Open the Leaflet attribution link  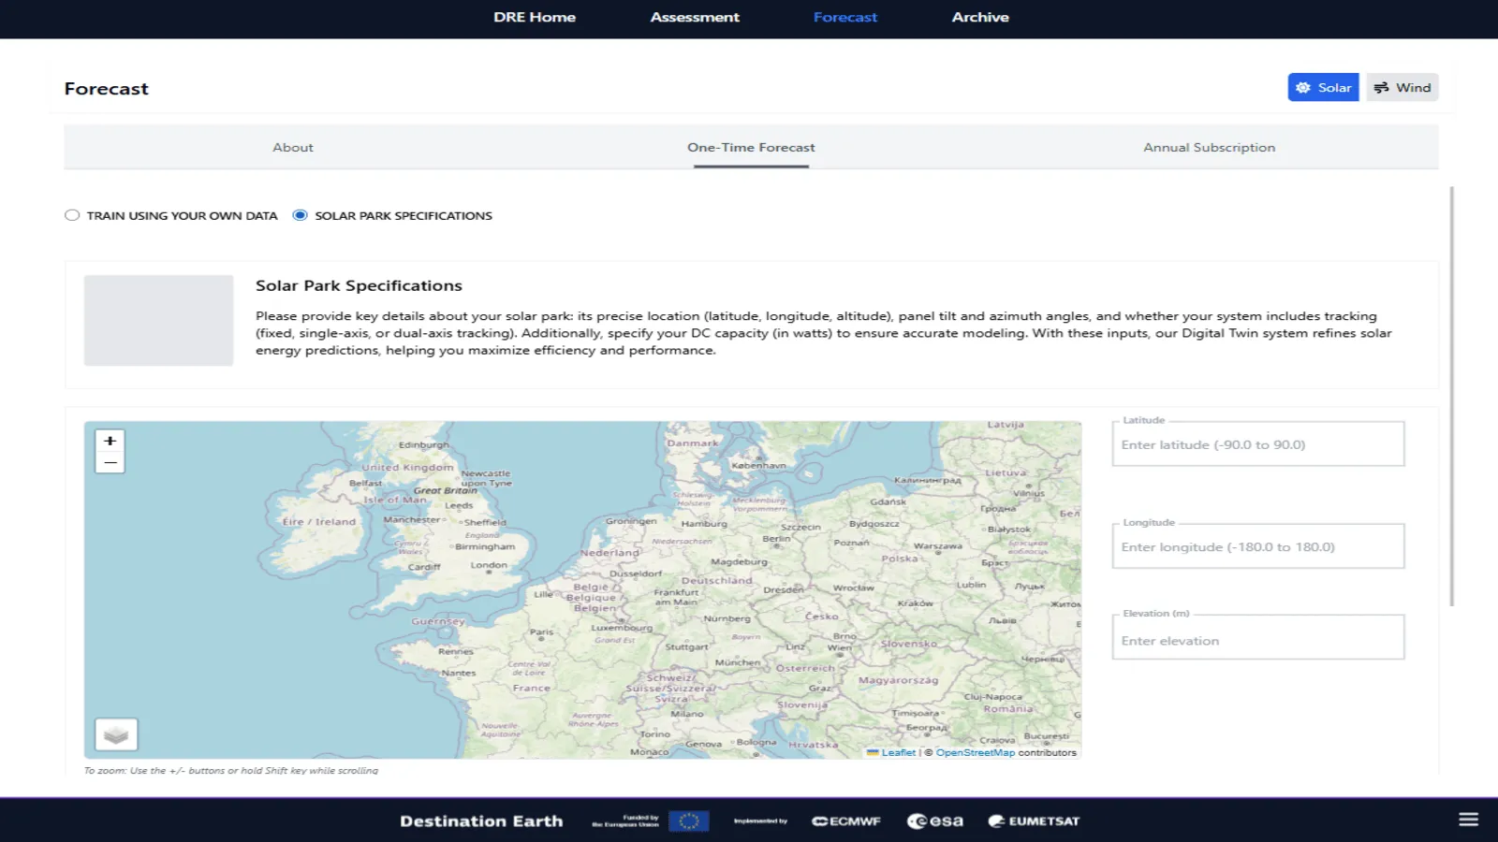point(898,752)
